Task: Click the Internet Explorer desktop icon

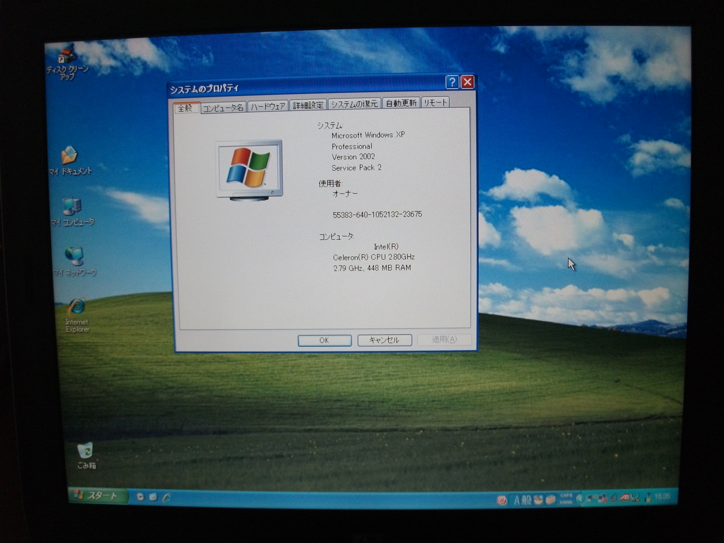Action: pos(77,307)
